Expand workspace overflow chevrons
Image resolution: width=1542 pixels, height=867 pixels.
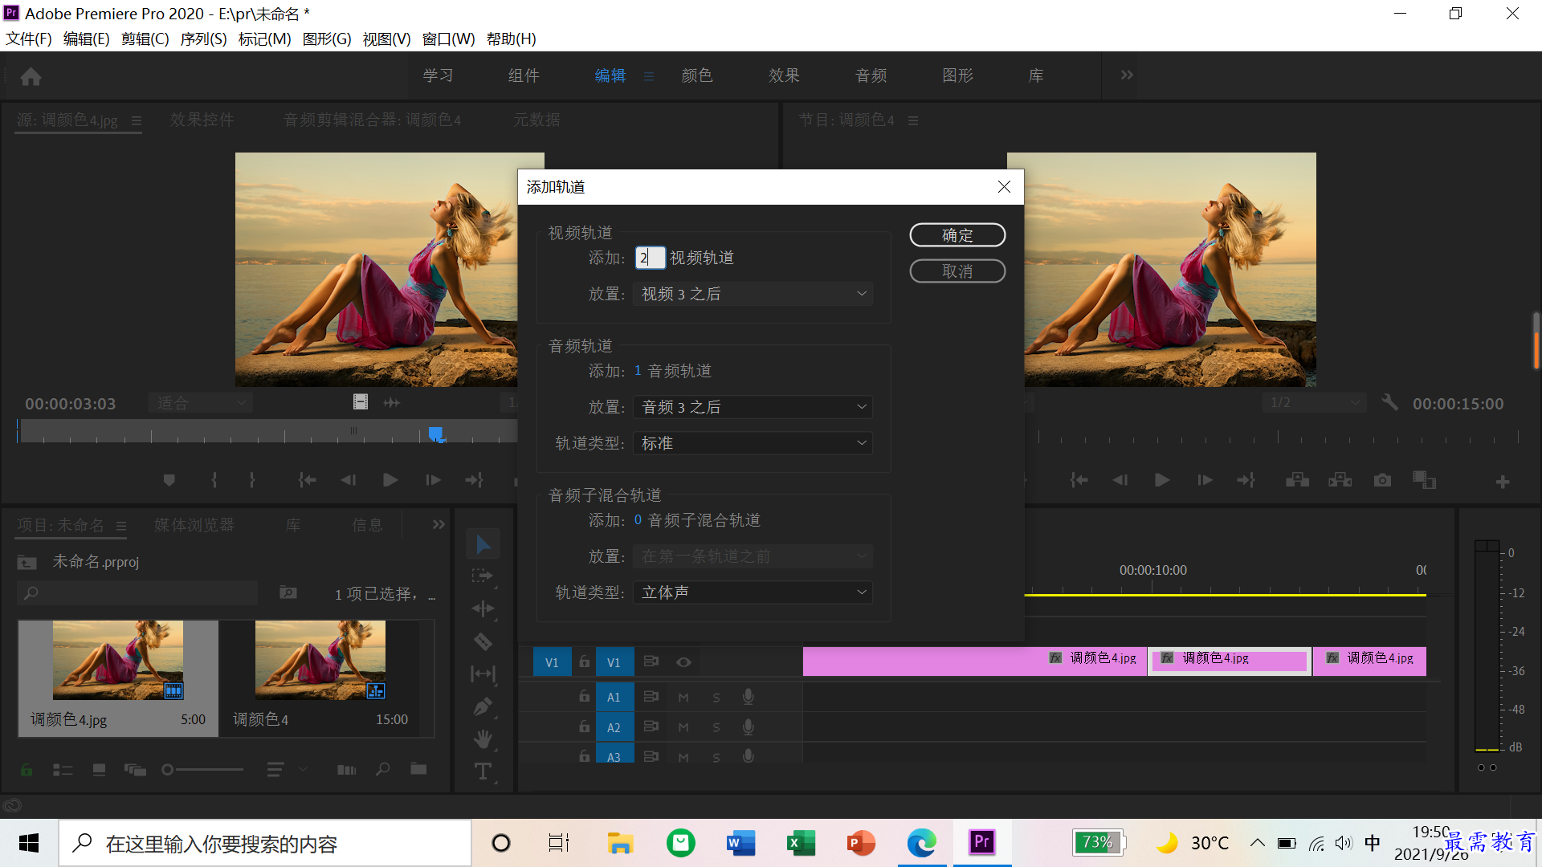tap(1127, 75)
